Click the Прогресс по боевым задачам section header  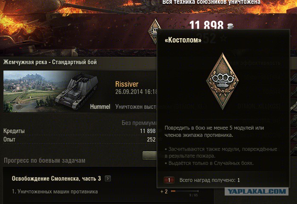[45, 161]
